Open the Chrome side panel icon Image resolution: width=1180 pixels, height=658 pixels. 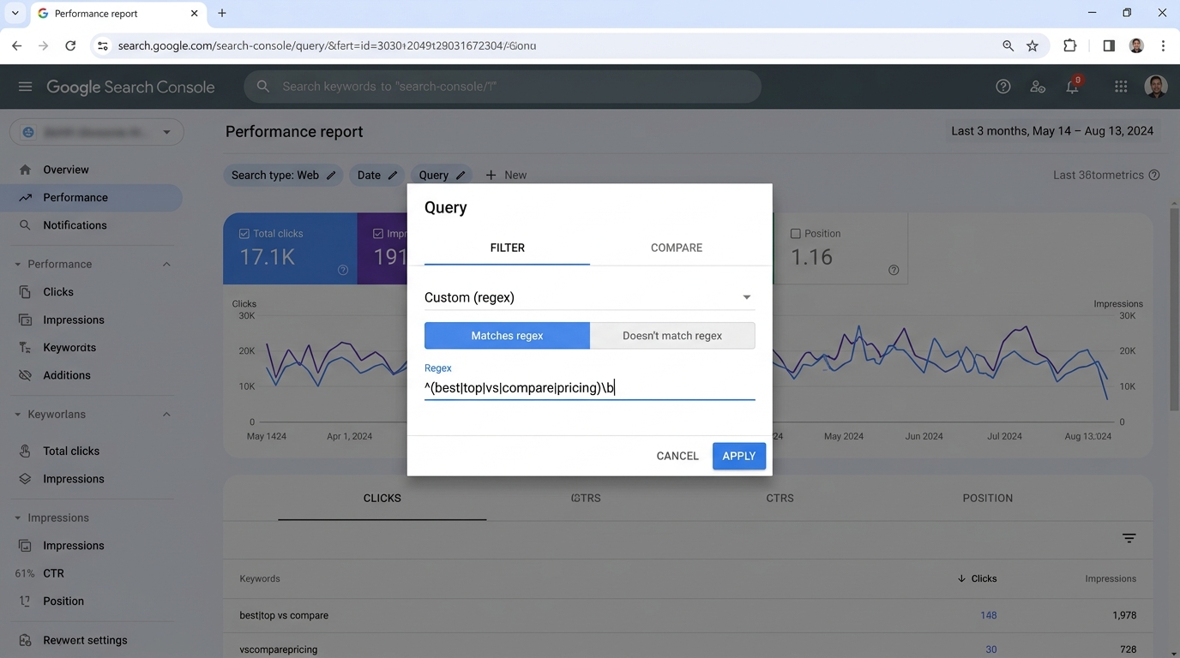[x=1109, y=45]
